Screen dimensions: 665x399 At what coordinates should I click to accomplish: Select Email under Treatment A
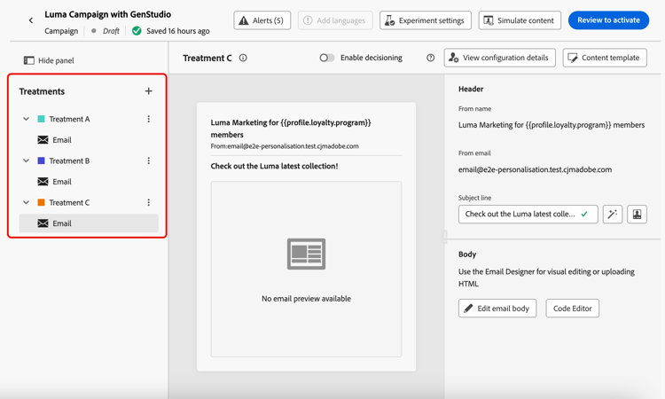(x=89, y=140)
